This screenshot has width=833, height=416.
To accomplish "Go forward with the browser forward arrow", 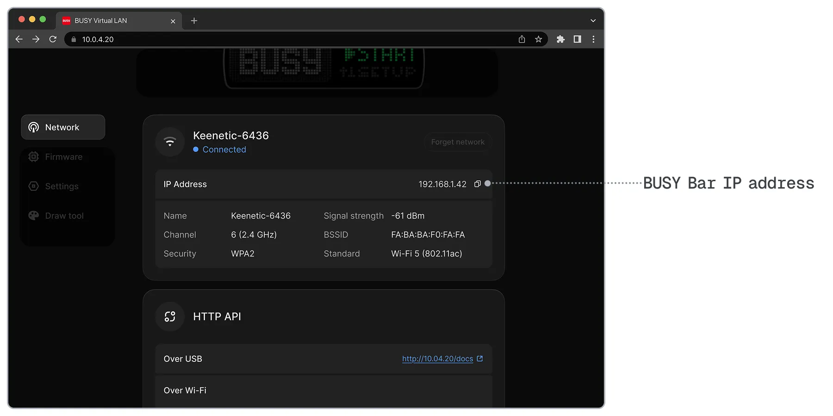I will click(36, 39).
